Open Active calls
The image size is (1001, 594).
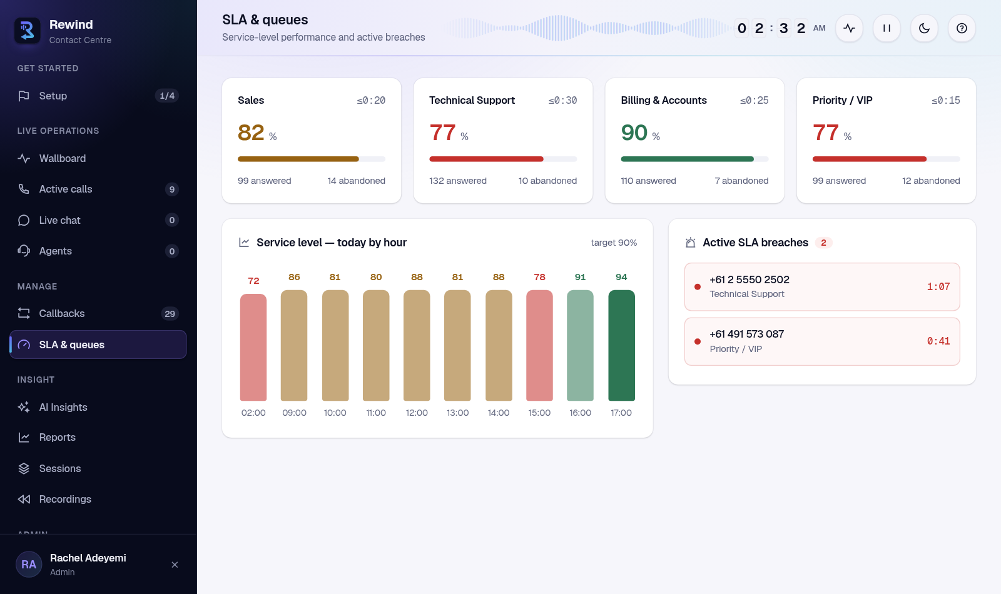98,189
